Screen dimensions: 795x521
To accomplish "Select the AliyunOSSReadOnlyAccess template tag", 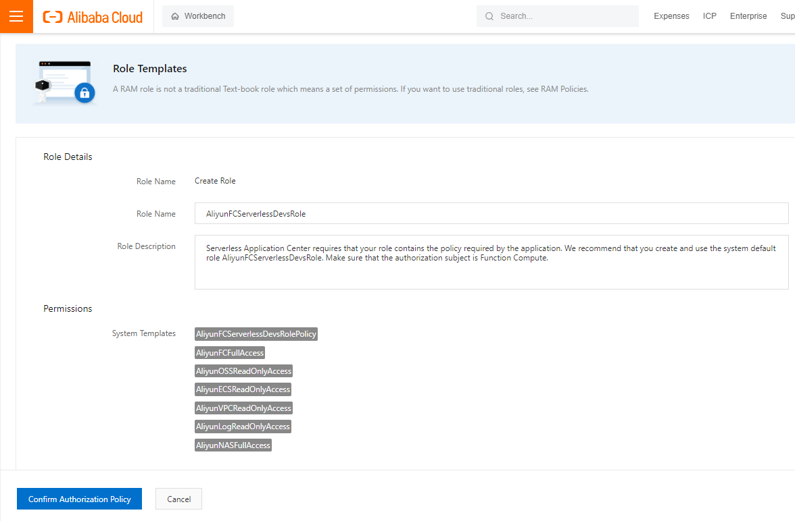I will pyautogui.click(x=244, y=371).
